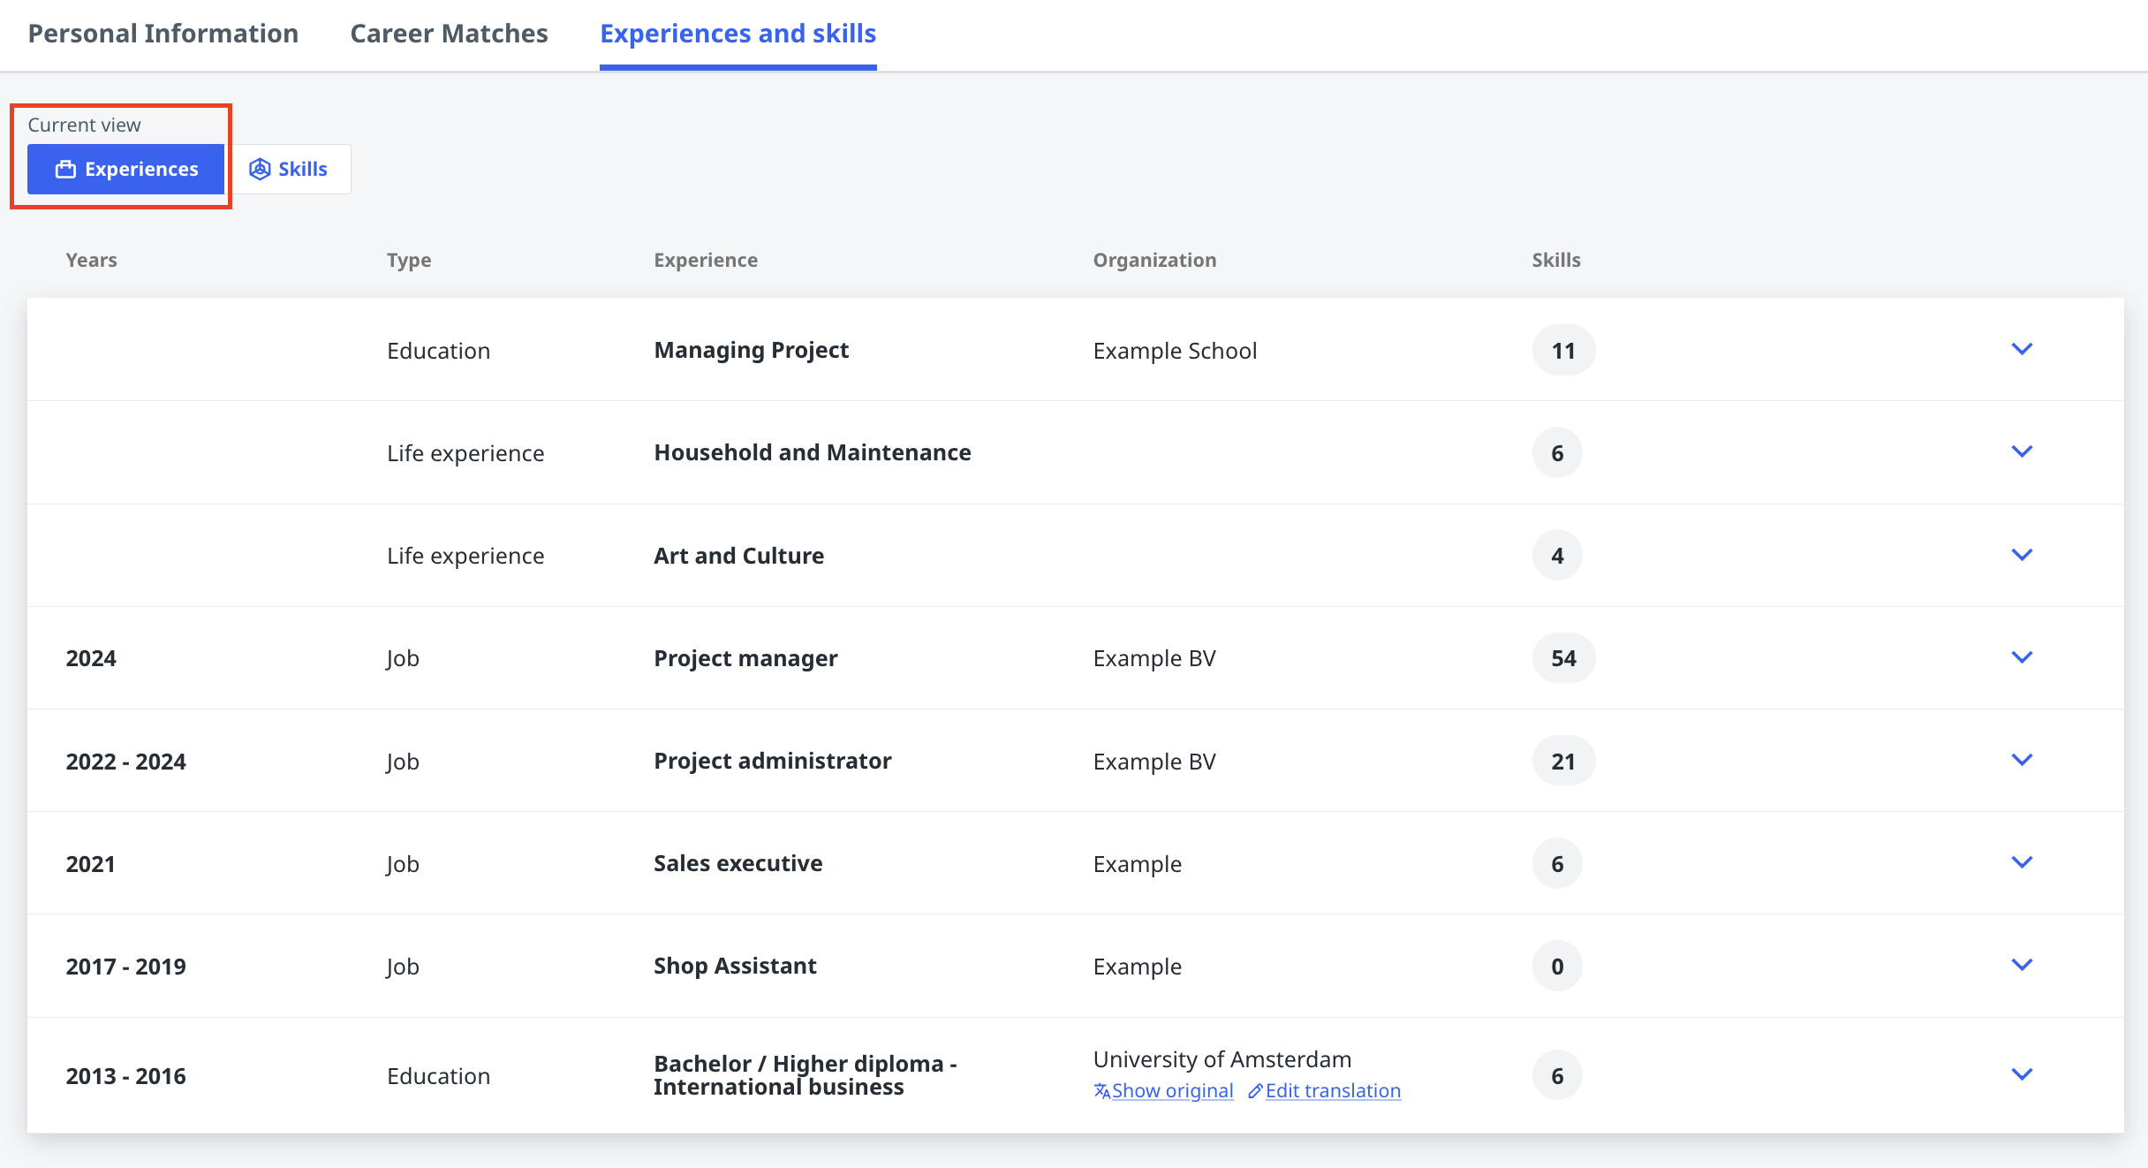Expand the Sales executive row
The image size is (2148, 1168).
click(2022, 862)
